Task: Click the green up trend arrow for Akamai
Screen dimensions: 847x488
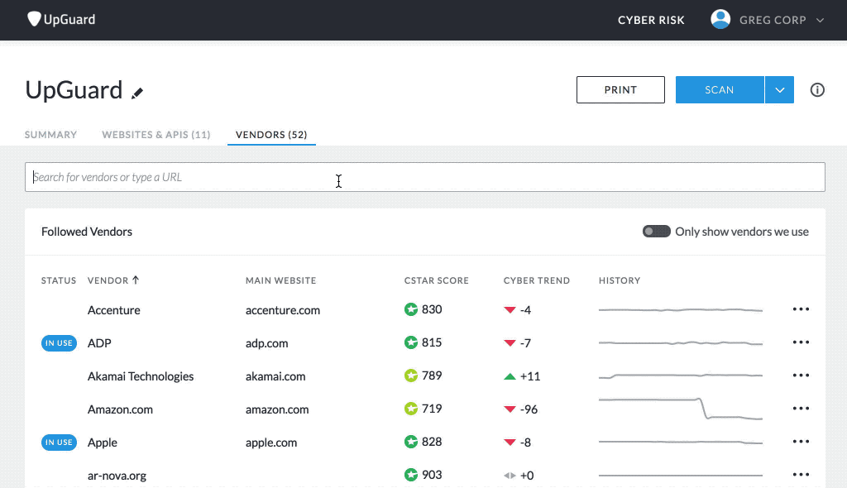Action: [x=510, y=376]
